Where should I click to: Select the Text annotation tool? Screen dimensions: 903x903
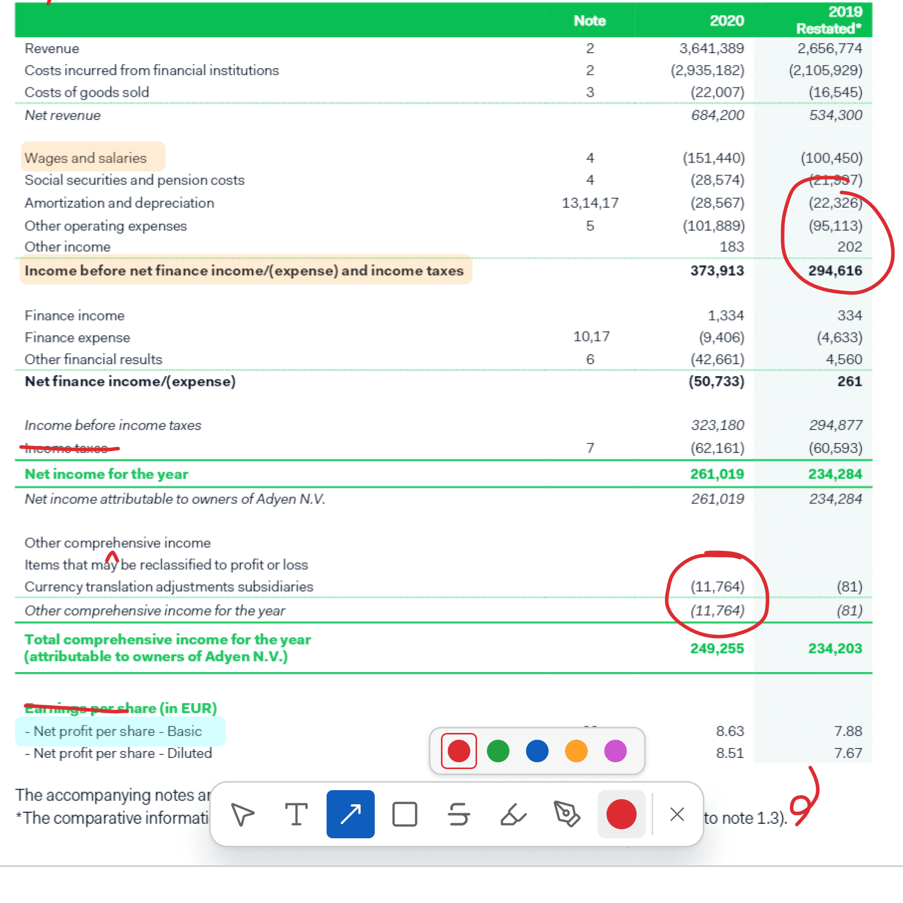click(x=296, y=814)
